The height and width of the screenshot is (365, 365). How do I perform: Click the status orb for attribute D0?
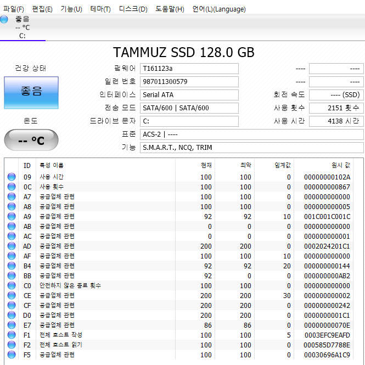[x=12, y=315]
